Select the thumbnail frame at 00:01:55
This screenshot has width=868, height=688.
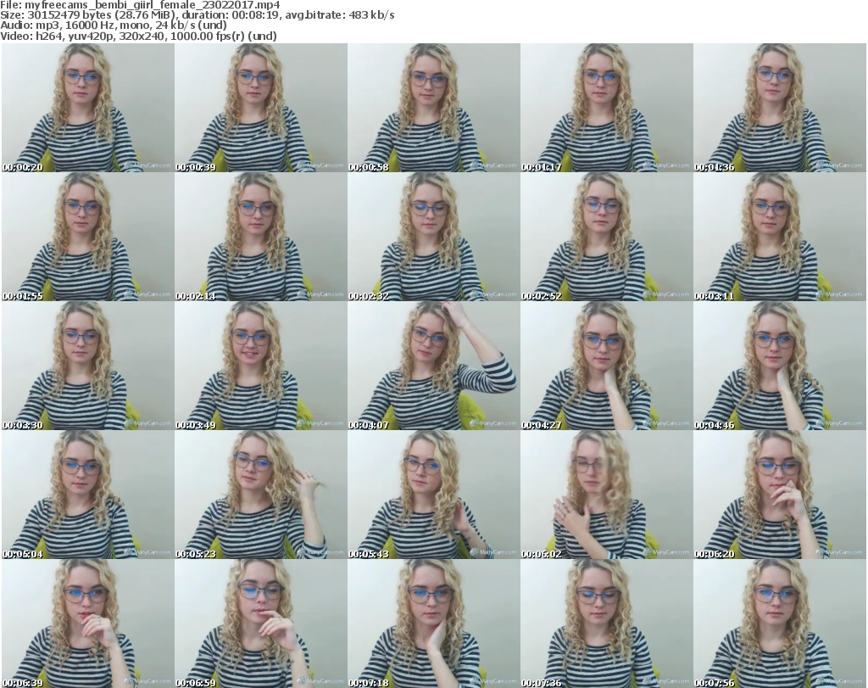click(87, 237)
